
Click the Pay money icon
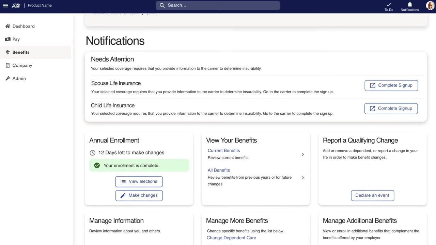[x=7, y=39]
